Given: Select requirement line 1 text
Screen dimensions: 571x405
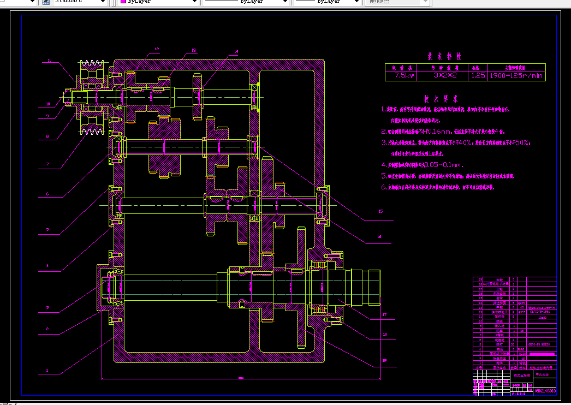Looking at the screenshot, I should coord(445,109).
